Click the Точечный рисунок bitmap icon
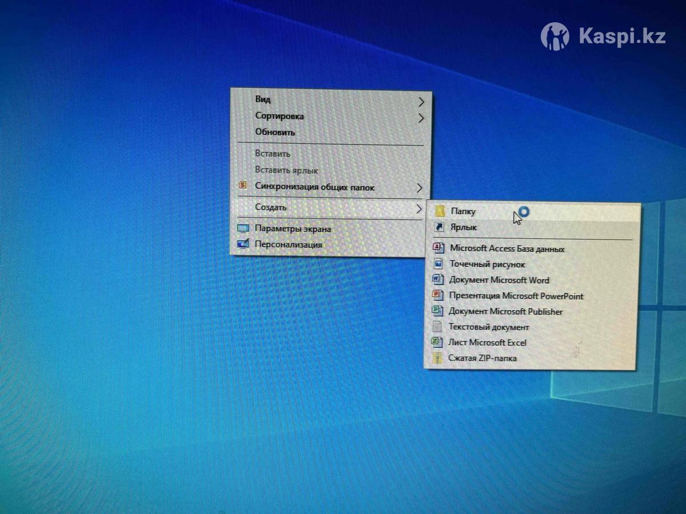Viewport: 686px width, 514px height. coord(438,264)
